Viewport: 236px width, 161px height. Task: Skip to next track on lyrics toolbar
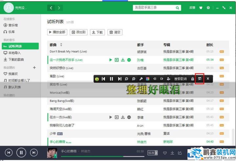pos(120,79)
